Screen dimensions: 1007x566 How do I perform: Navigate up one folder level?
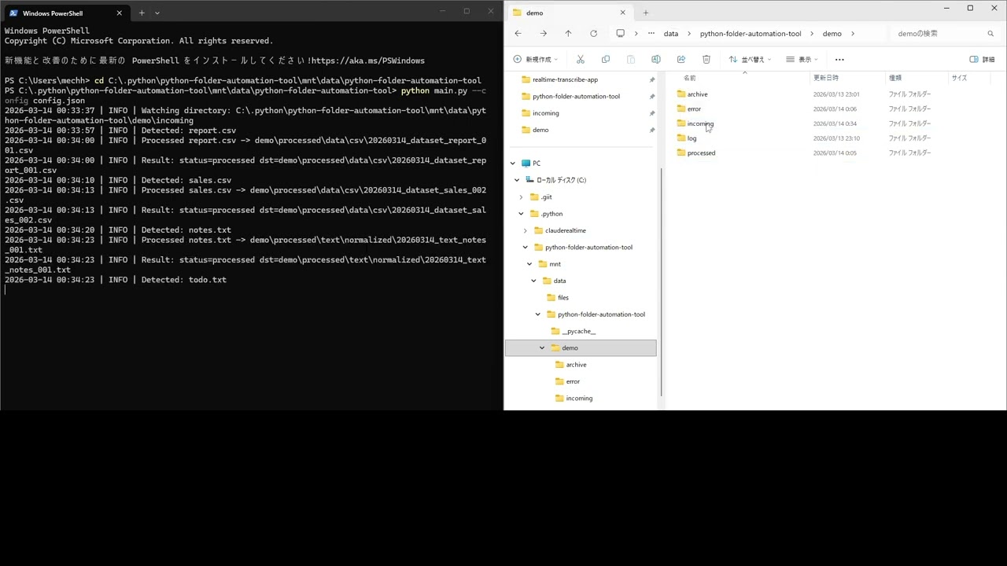tap(568, 34)
